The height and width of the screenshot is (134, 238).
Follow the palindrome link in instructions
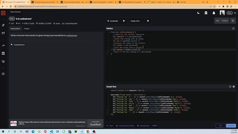click(72, 35)
